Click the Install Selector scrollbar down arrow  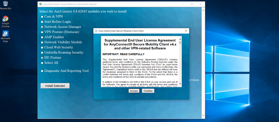coord(203,115)
